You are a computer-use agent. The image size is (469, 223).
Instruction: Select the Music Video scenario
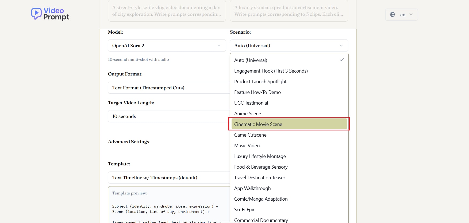pyautogui.click(x=247, y=146)
